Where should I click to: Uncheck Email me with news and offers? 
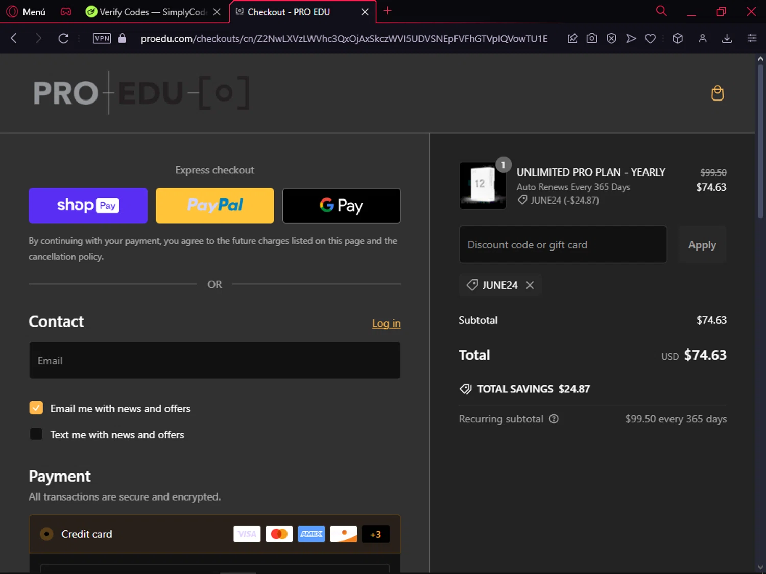pyautogui.click(x=36, y=408)
